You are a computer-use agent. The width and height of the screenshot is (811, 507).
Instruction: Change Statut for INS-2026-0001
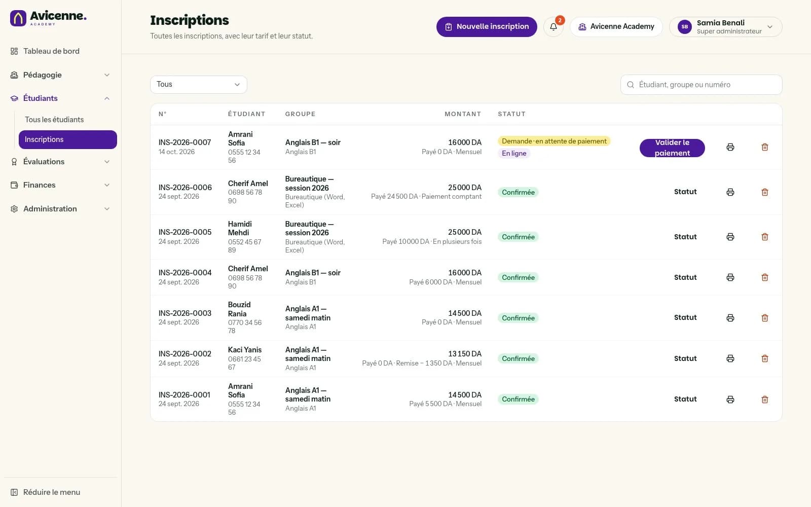pyautogui.click(x=685, y=399)
